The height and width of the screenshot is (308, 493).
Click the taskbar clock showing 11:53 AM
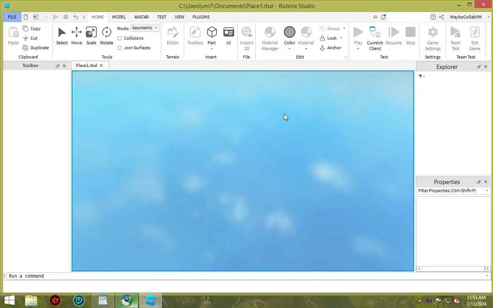(476, 300)
